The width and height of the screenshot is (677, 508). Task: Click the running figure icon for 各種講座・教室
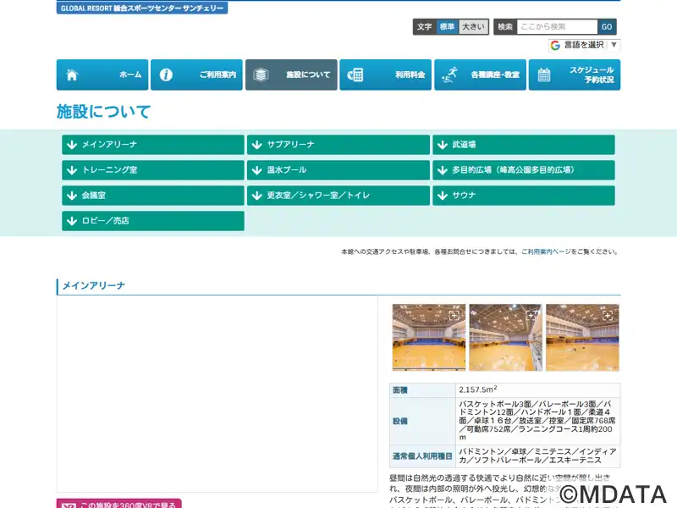(x=450, y=75)
